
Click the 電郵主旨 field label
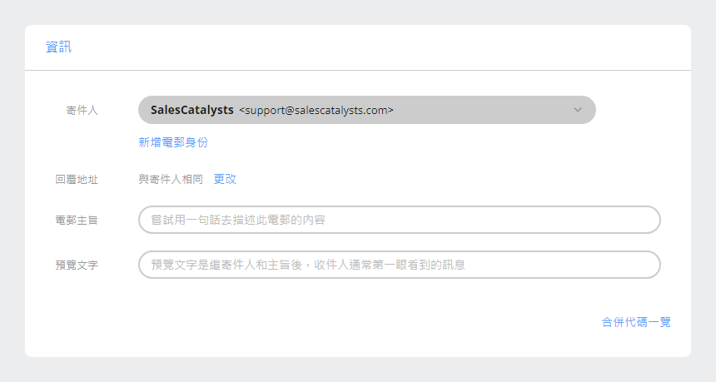point(77,220)
